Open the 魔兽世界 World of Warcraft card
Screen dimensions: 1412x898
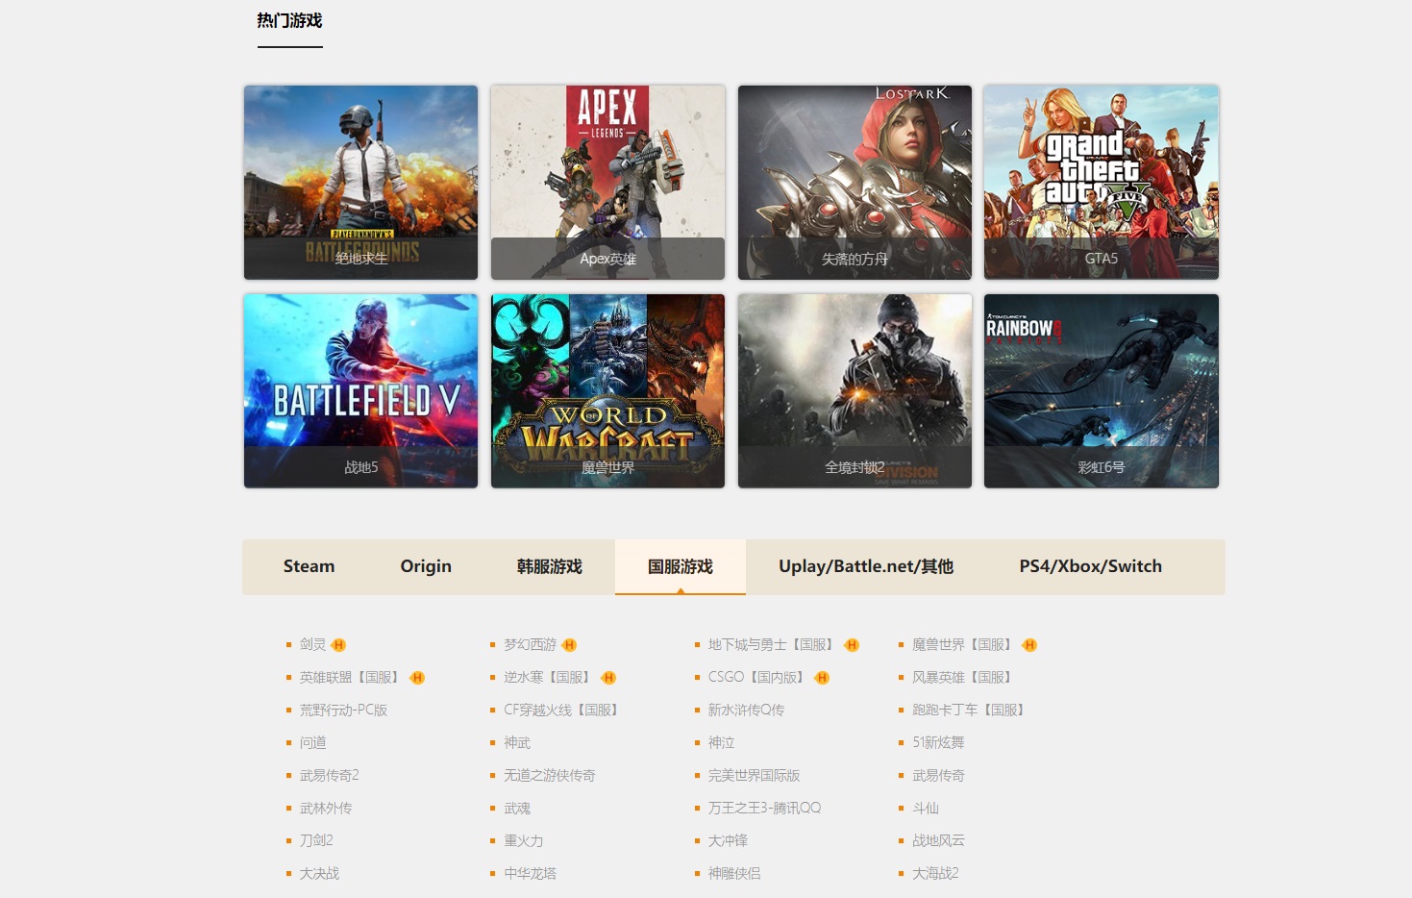coord(607,391)
